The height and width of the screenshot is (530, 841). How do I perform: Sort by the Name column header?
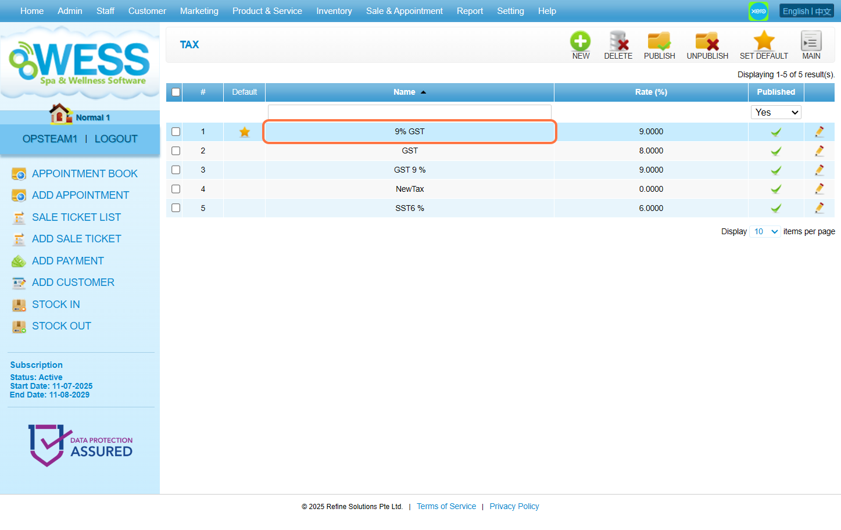tap(405, 92)
